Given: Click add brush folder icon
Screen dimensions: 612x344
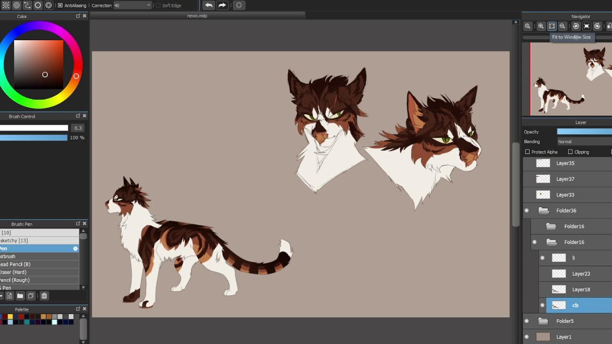Looking at the screenshot, I should (21, 296).
